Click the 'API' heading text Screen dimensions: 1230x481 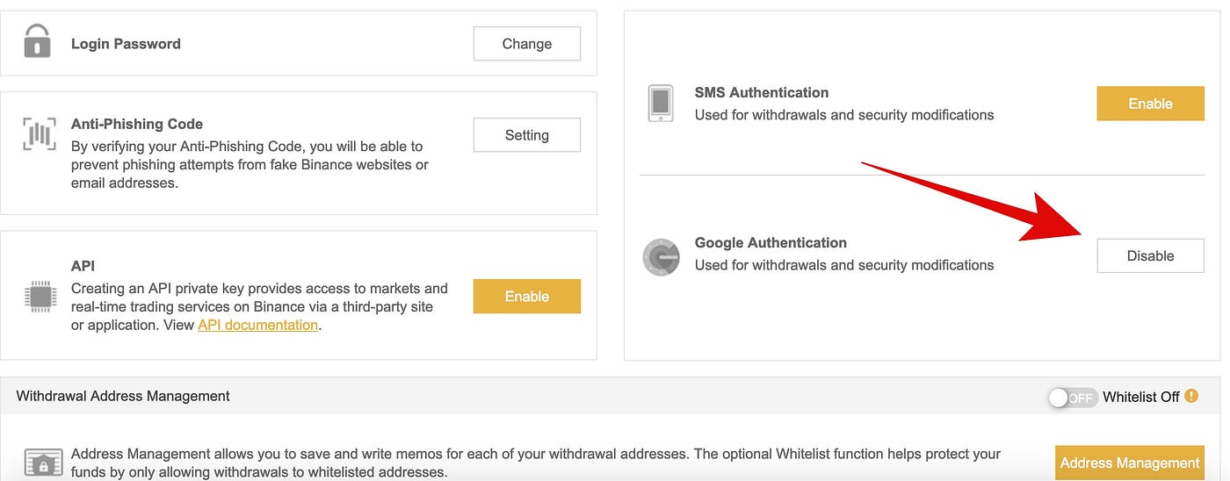[x=83, y=265]
